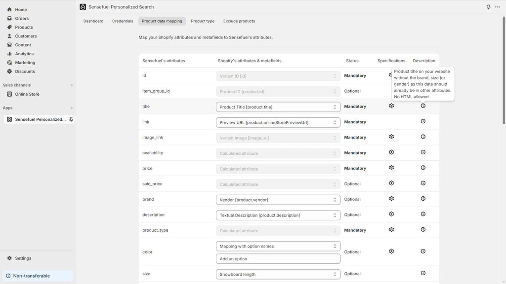The height and width of the screenshot is (284, 506).
Task: Open the Product Title mapping dropdown
Action: coord(278,107)
